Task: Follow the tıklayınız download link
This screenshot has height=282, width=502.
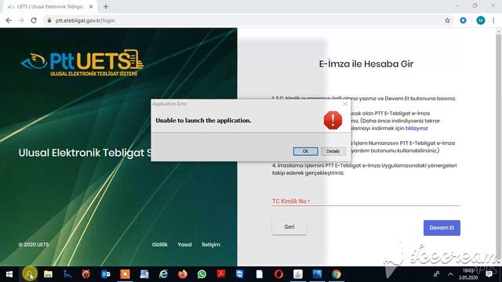Action: [417, 128]
